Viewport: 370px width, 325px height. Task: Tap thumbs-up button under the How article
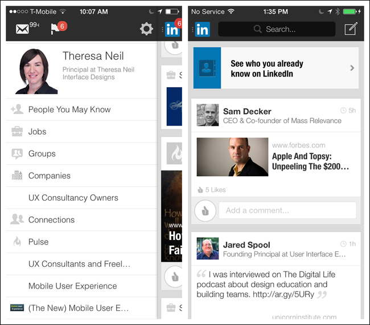(x=174, y=277)
